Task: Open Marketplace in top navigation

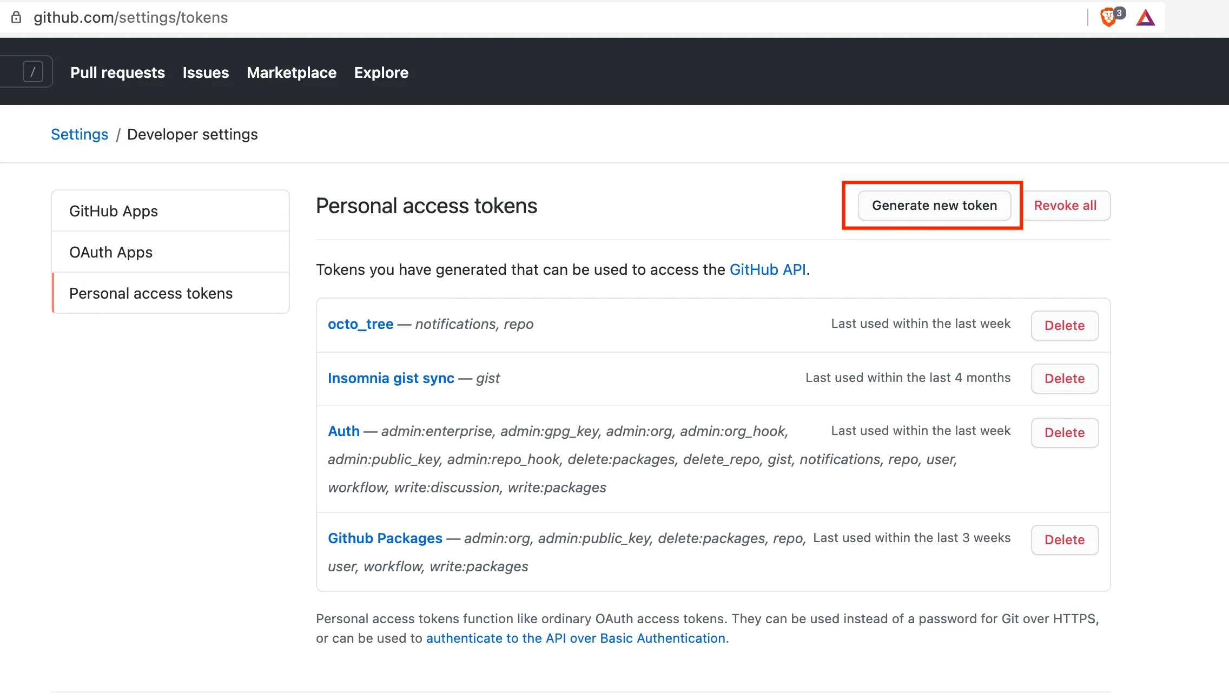Action: pos(292,72)
